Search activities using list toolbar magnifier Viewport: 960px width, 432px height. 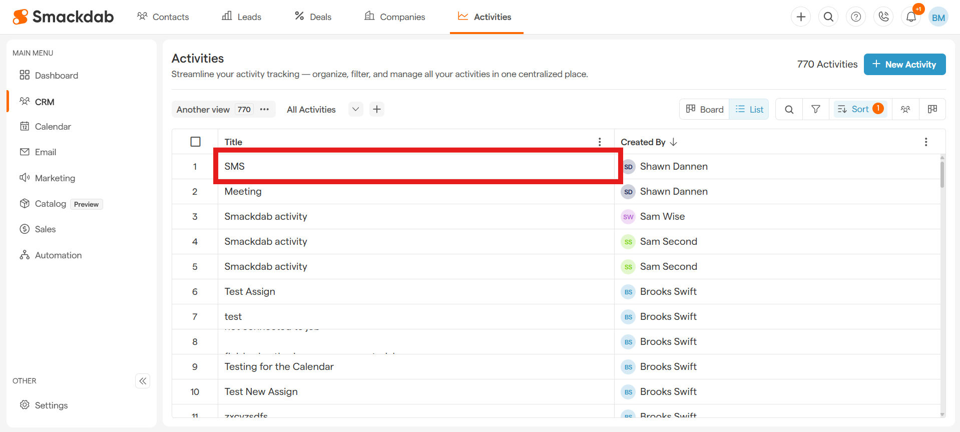(789, 109)
